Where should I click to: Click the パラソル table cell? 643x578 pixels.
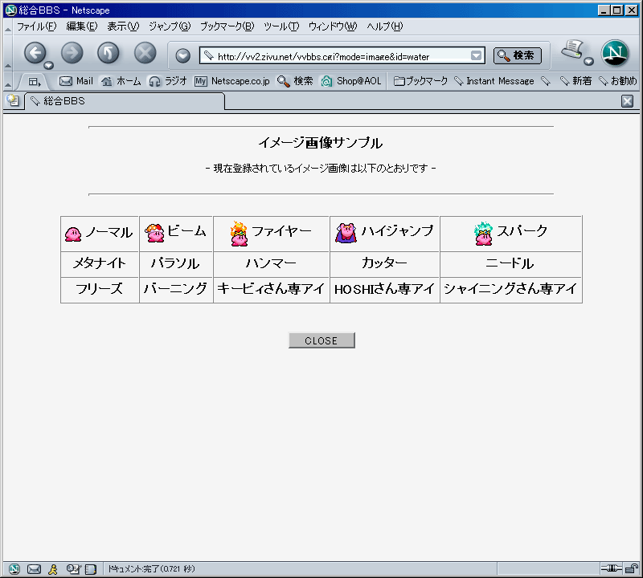[176, 264]
